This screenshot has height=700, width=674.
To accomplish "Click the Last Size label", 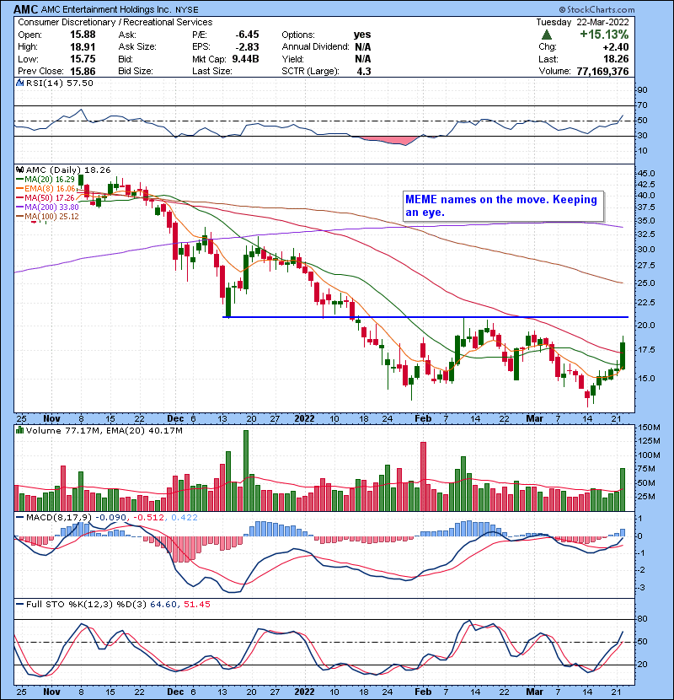I will (x=211, y=72).
